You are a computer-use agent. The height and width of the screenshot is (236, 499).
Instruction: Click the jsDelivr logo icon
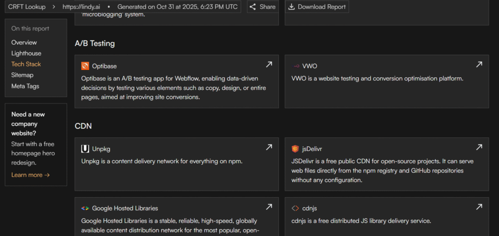295,149
